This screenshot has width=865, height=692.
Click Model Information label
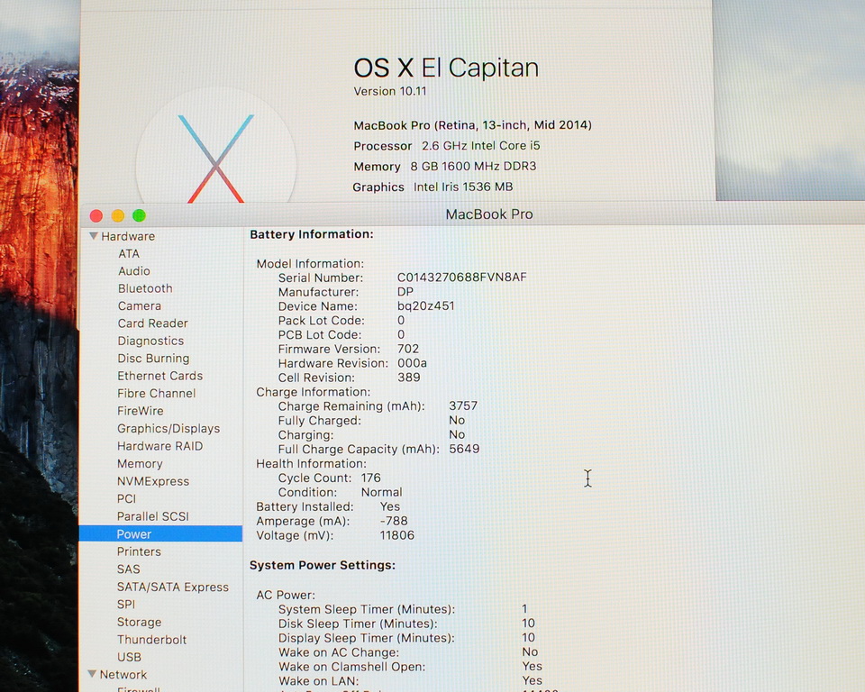pos(310,264)
